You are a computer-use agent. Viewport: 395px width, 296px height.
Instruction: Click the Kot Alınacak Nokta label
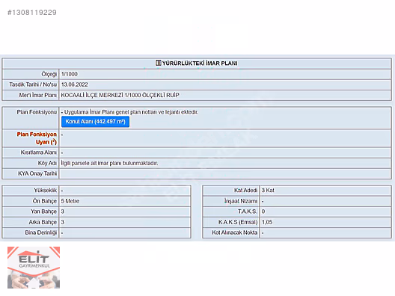(235, 232)
